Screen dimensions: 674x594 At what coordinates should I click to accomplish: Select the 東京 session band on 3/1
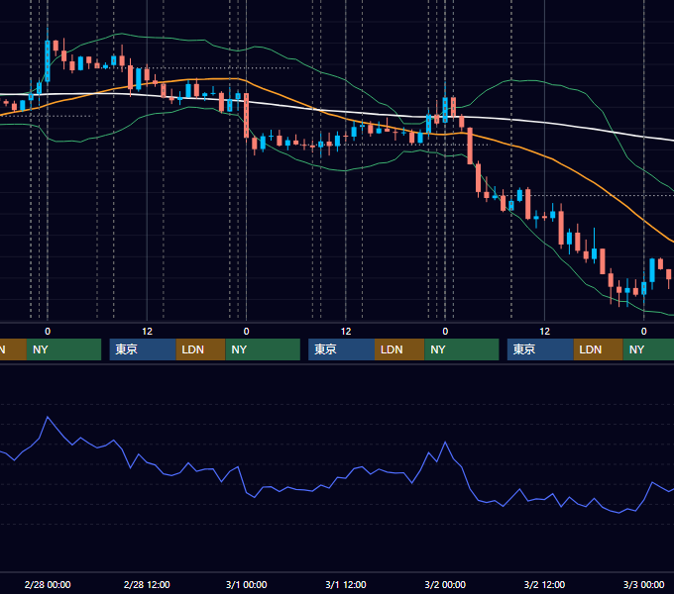point(342,349)
